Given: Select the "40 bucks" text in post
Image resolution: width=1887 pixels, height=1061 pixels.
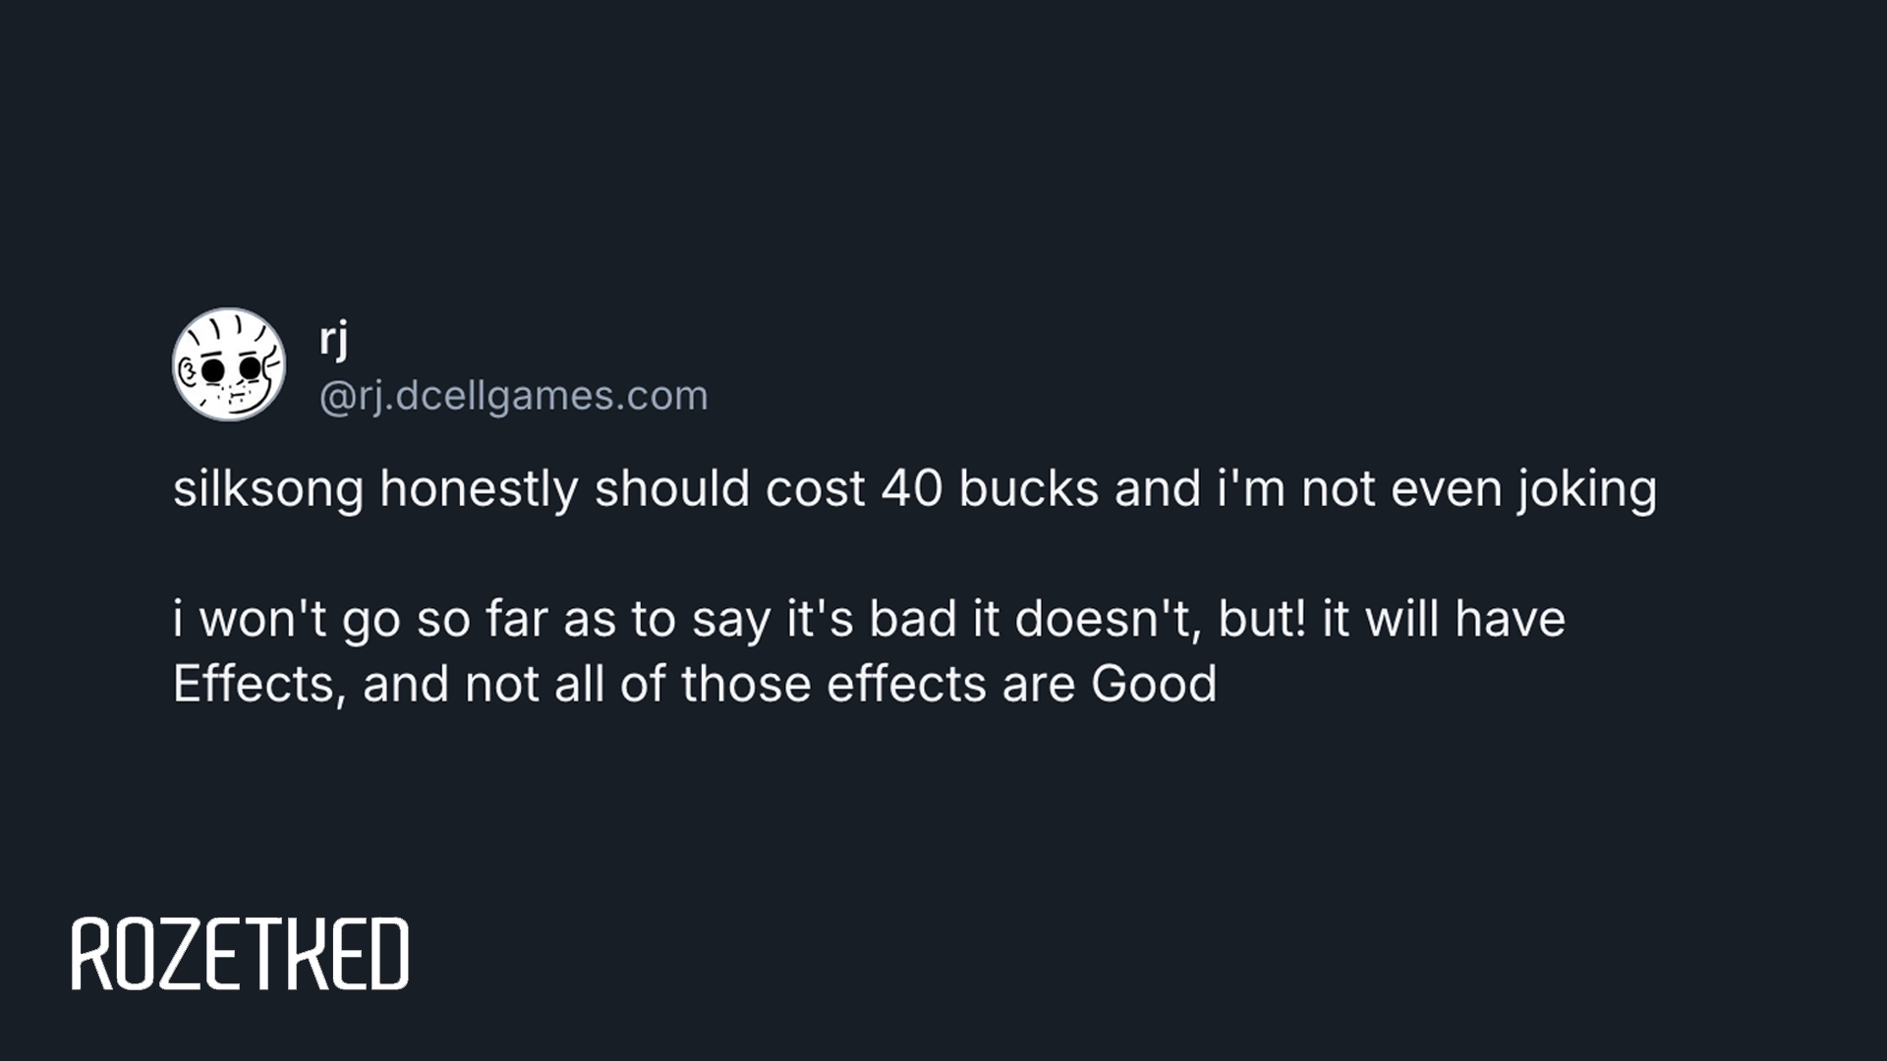Looking at the screenshot, I should tap(990, 489).
